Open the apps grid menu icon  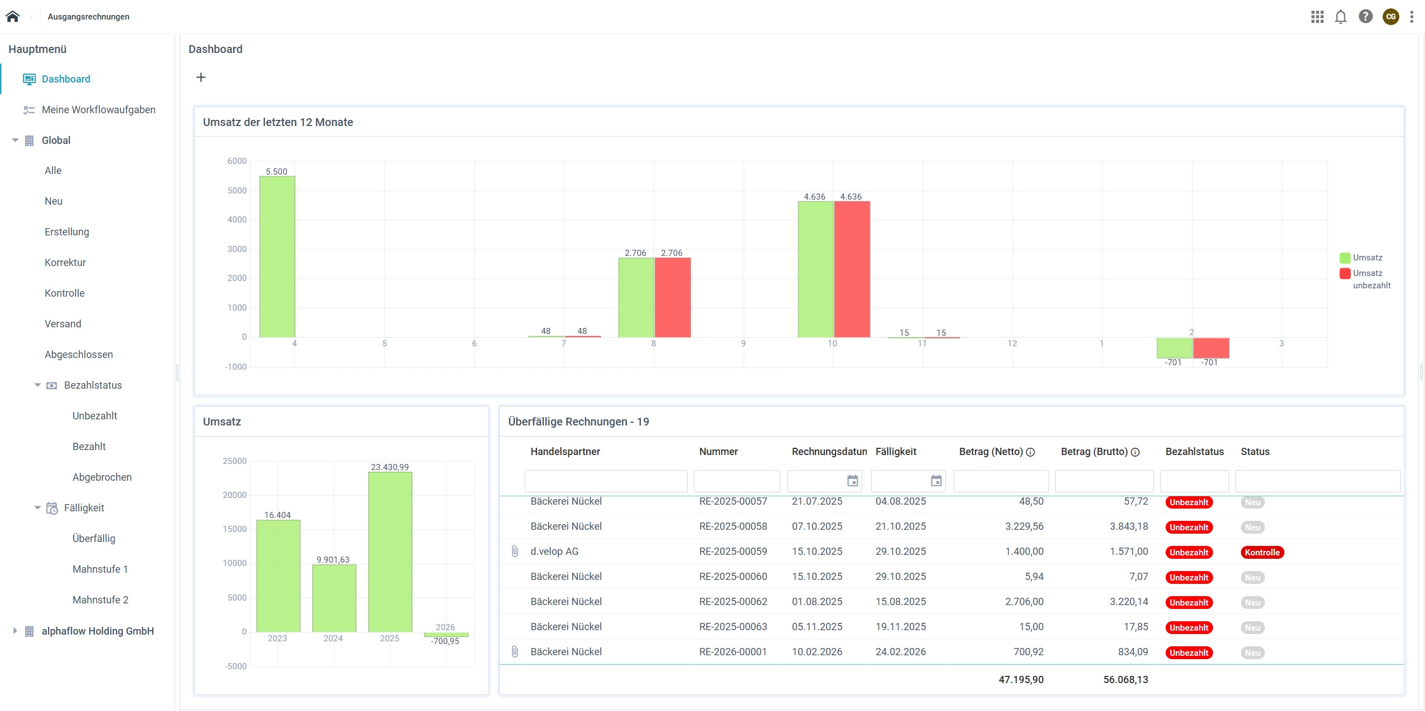(x=1317, y=17)
